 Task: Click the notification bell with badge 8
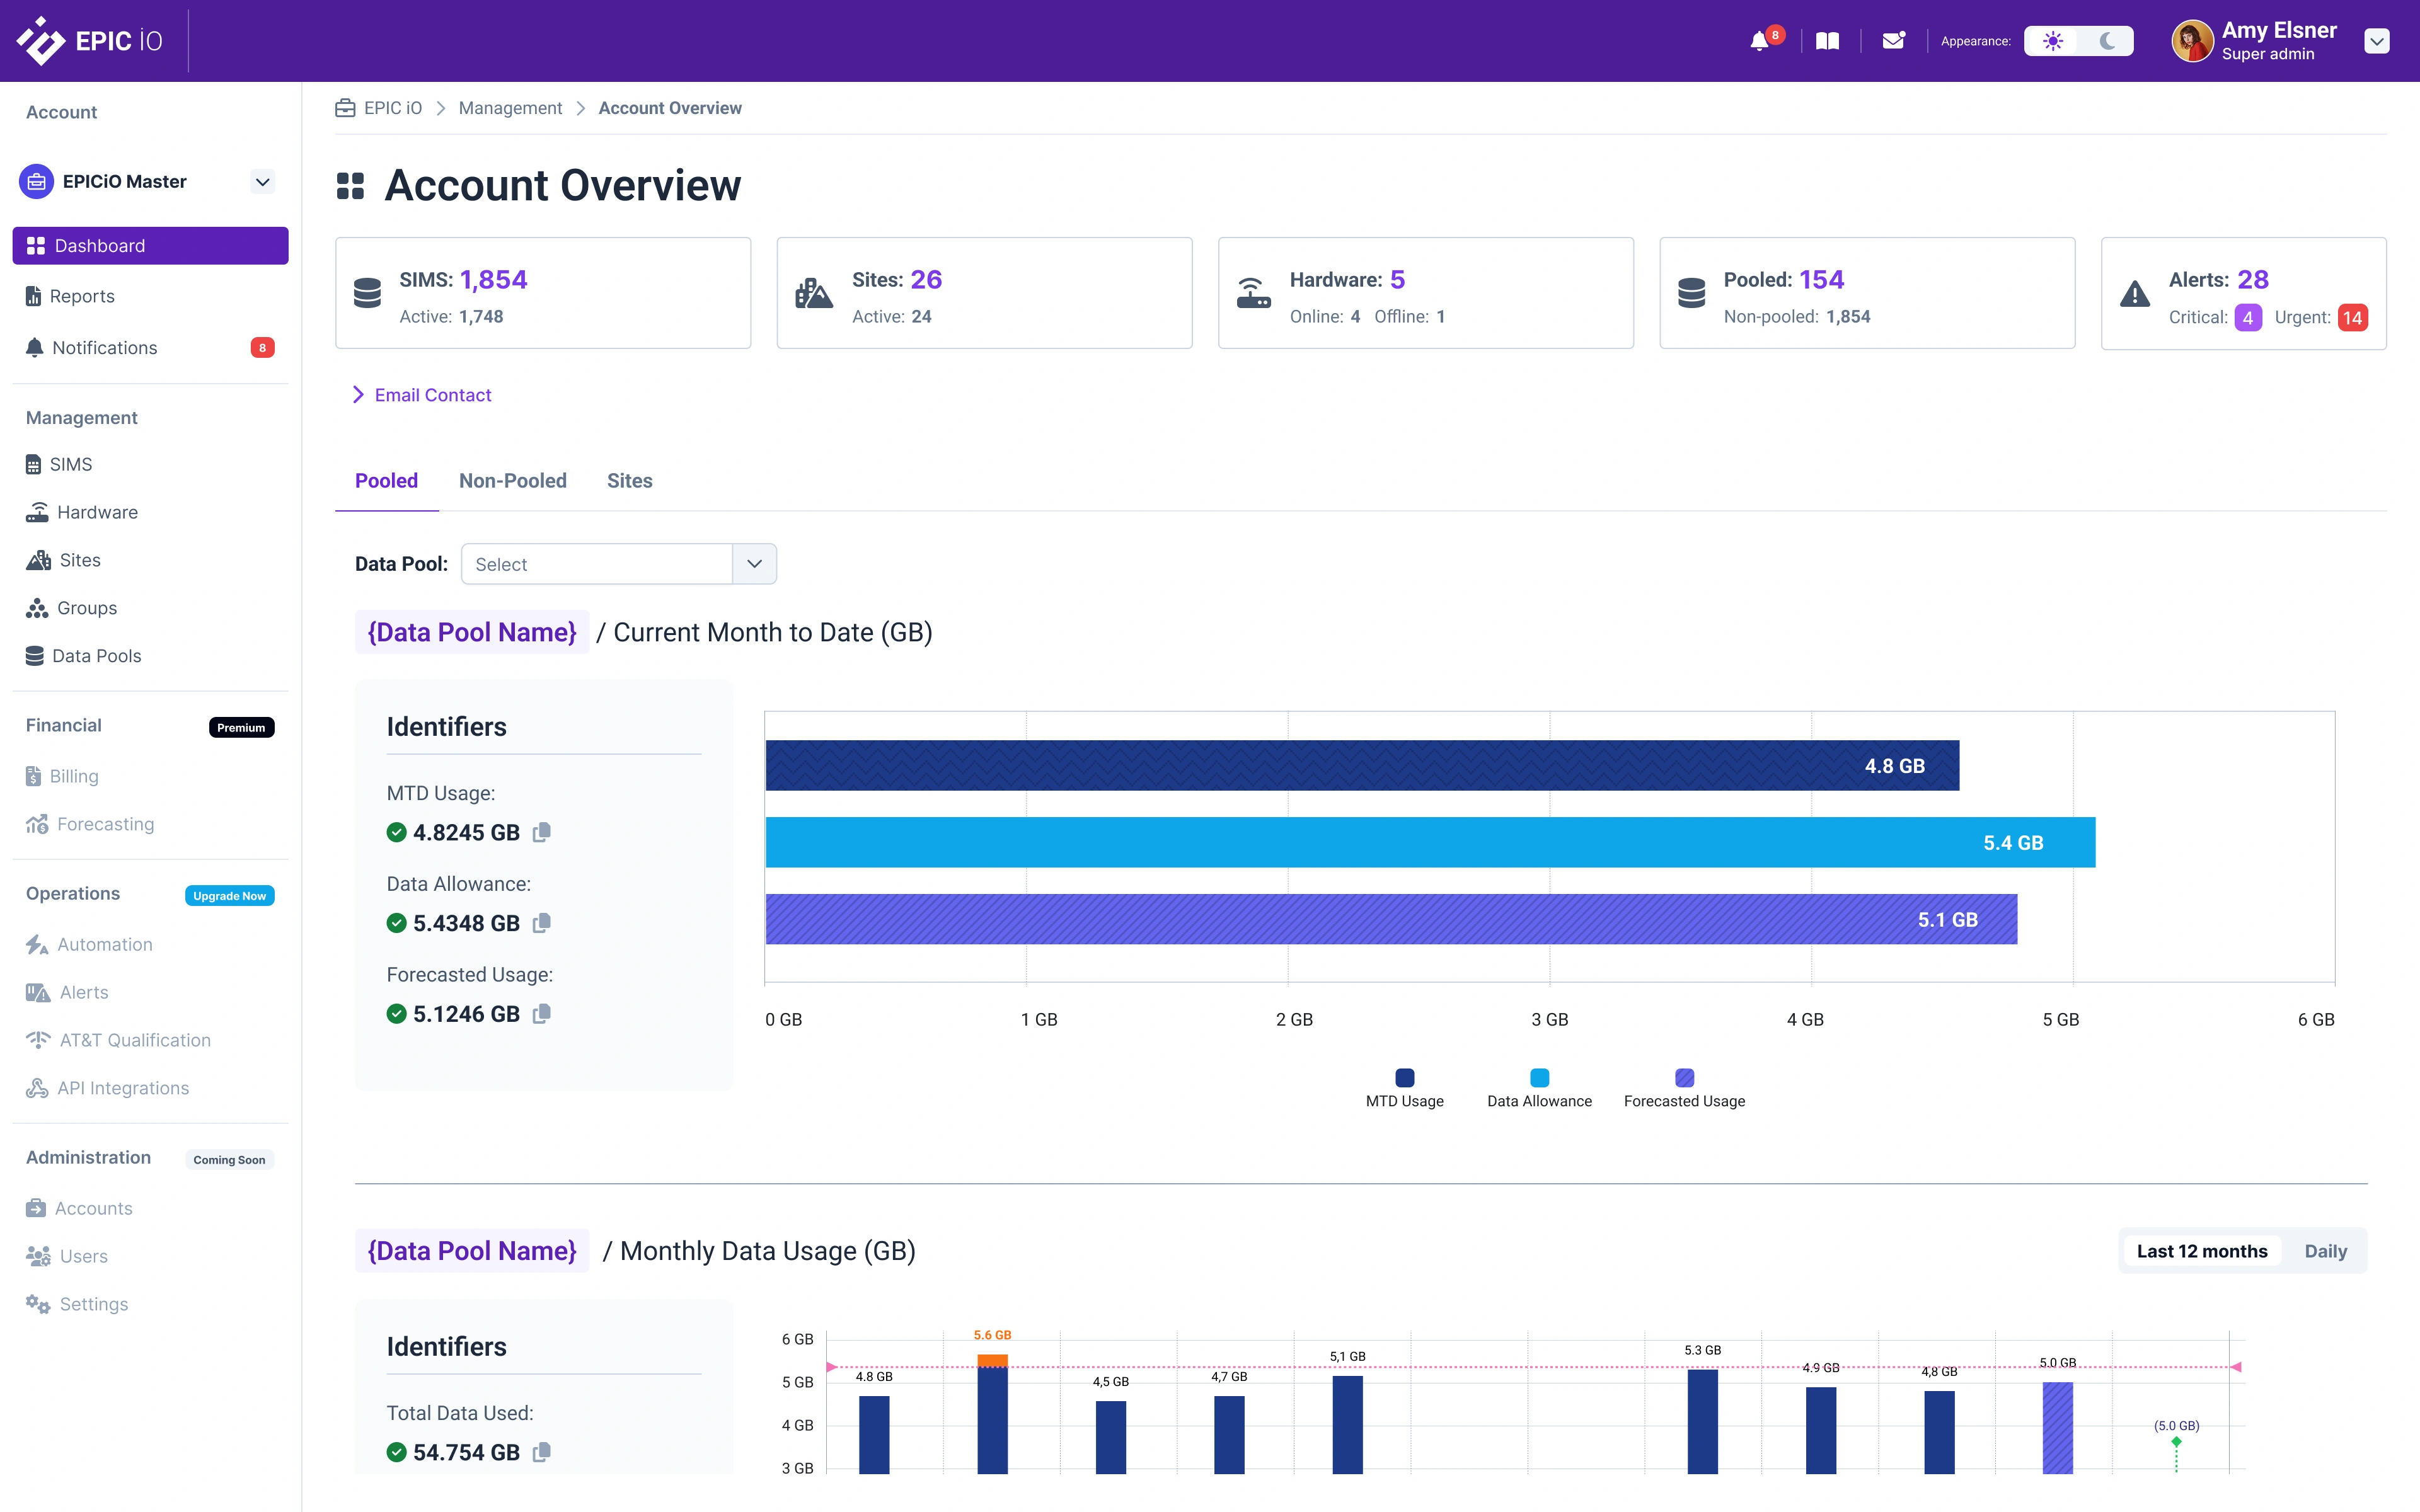(x=1761, y=41)
